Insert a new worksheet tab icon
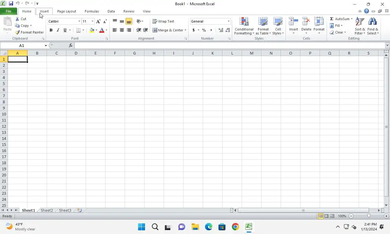The image size is (390, 234). click(80, 210)
